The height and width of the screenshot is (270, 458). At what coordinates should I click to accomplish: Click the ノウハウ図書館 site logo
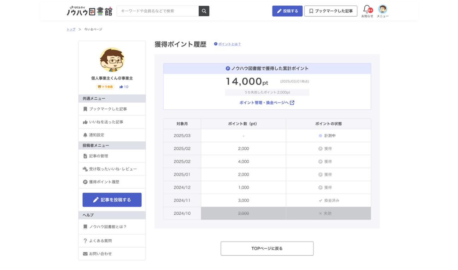click(x=89, y=11)
